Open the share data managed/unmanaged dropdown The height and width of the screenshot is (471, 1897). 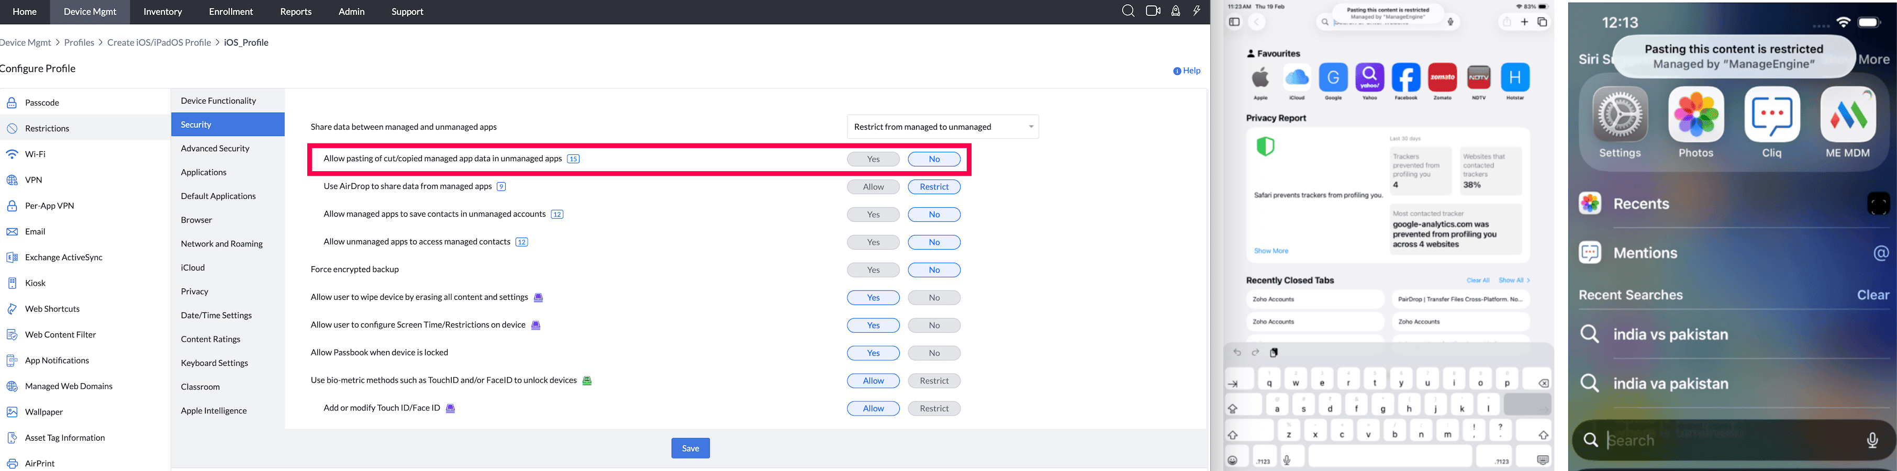(943, 127)
